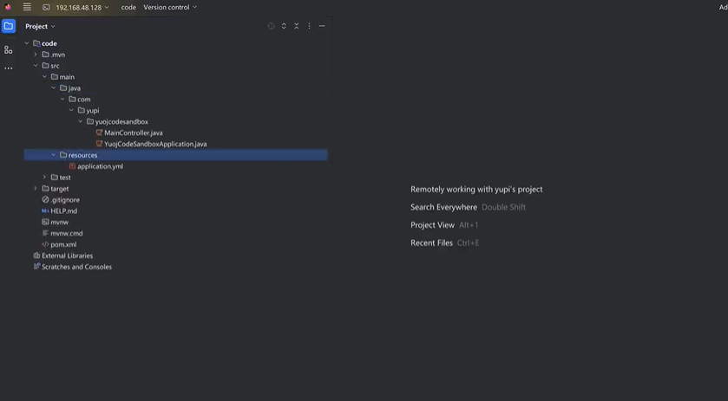Collapse the yuojcodesandbox package chevron
Viewport: 728px width, 401px height.
(81, 121)
